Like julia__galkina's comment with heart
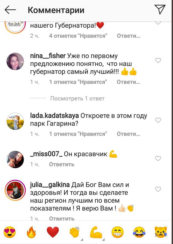The height and width of the screenshot is (244, 173). pyautogui.click(x=158, y=189)
